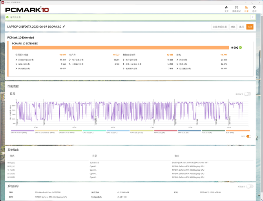Open the Home (主页) page
Image resolution: width=263 pixels, height=201 pixels.
pos(226,9)
